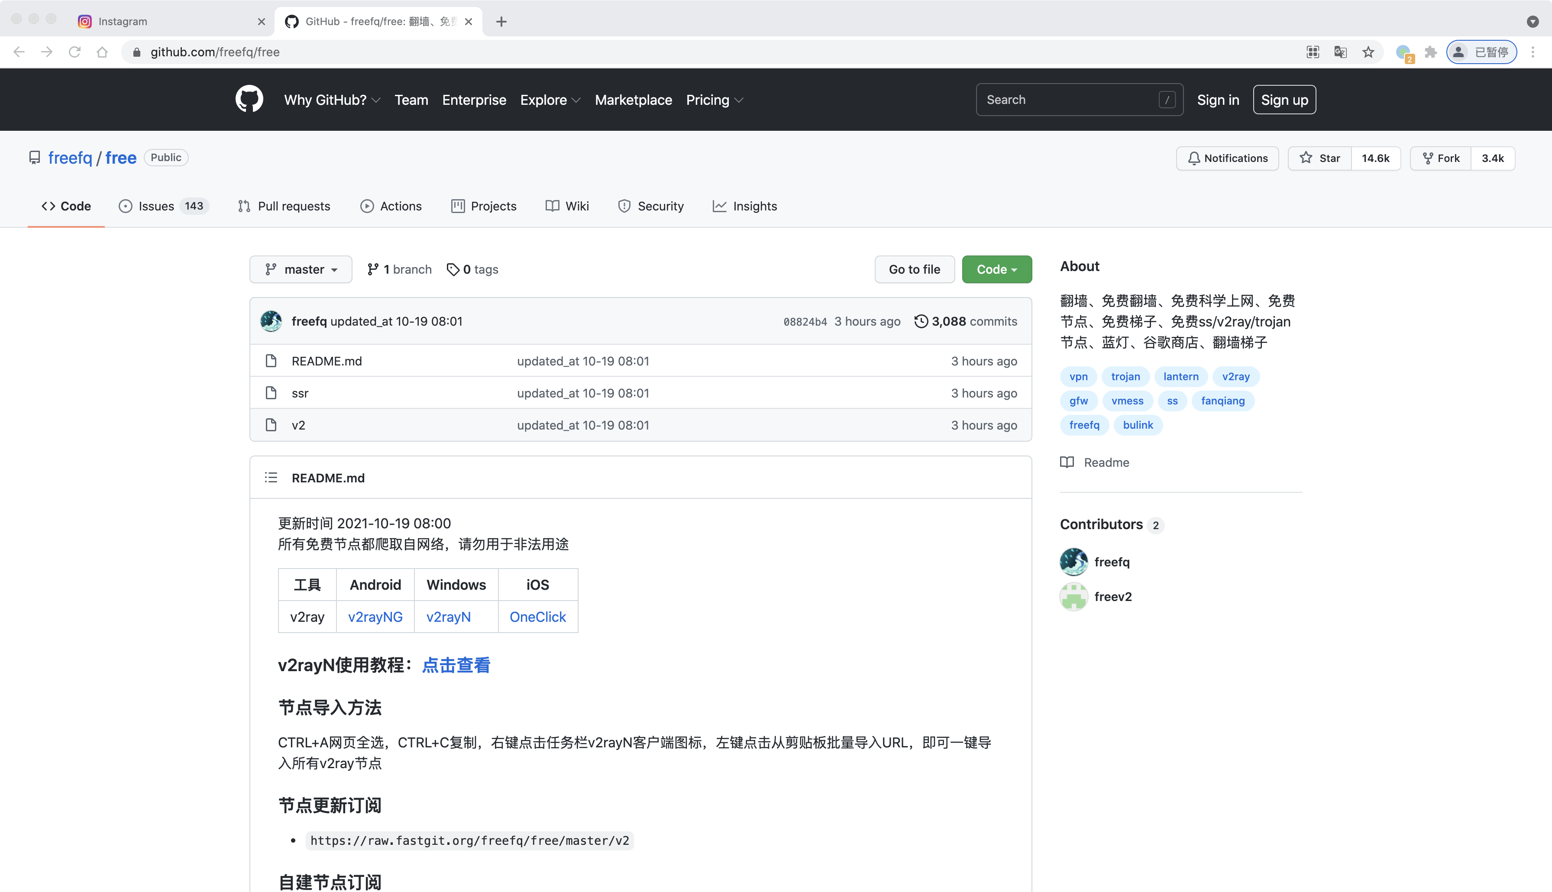
Task: Open the 14.6k stargazers count
Action: (1376, 158)
